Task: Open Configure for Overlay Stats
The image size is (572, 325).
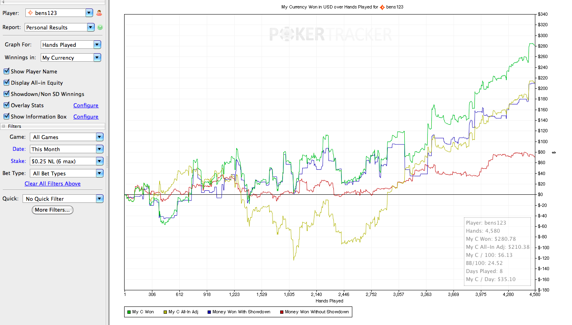Action: pos(86,105)
